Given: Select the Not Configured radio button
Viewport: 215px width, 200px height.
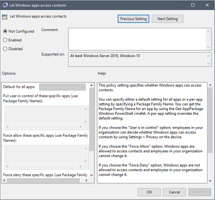Looking at the screenshot, I should tap(5, 31).
